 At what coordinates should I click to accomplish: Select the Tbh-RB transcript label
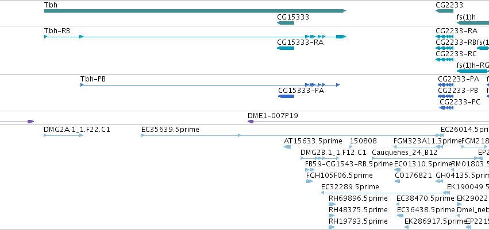(57, 31)
